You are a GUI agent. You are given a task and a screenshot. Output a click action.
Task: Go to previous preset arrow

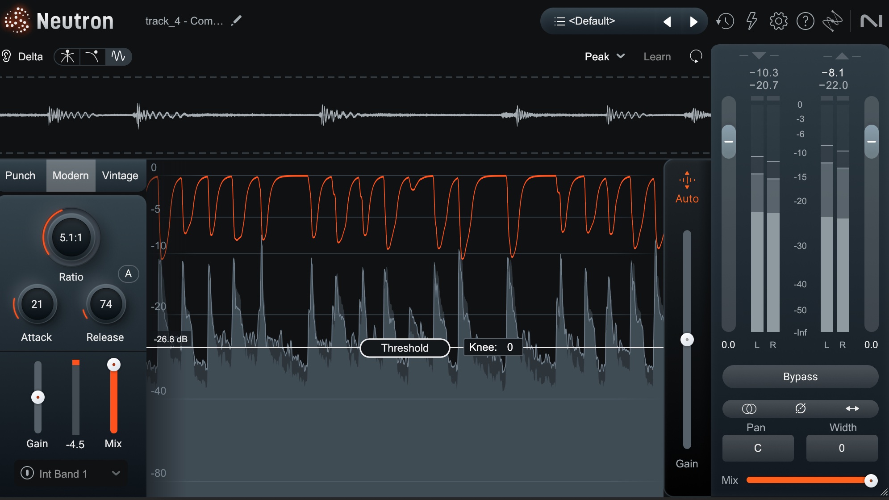pos(667,21)
